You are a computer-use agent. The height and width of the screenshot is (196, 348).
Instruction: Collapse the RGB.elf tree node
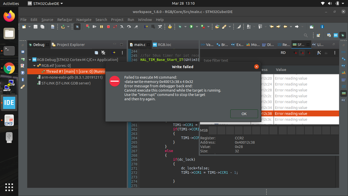(x=34, y=66)
